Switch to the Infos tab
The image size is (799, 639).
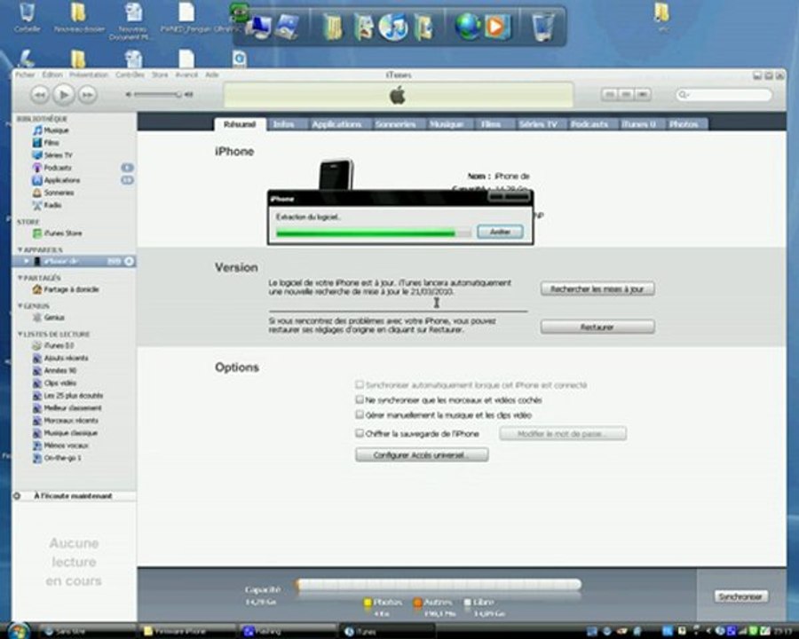(x=283, y=124)
